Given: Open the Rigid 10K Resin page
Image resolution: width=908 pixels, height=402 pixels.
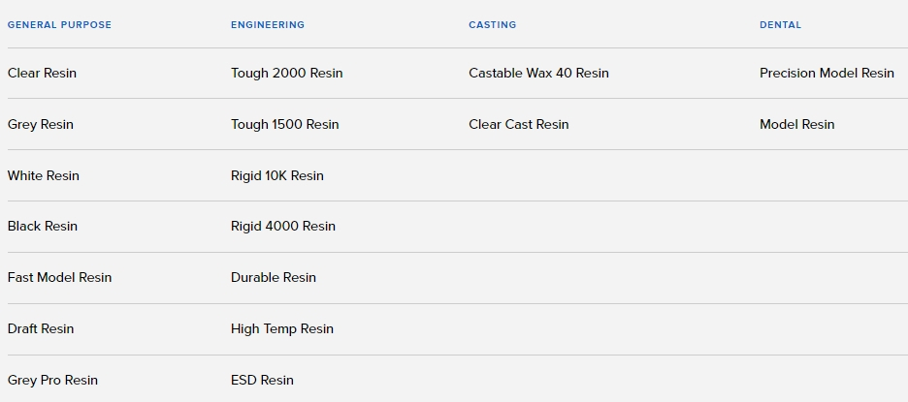Looking at the screenshot, I should tap(277, 175).
